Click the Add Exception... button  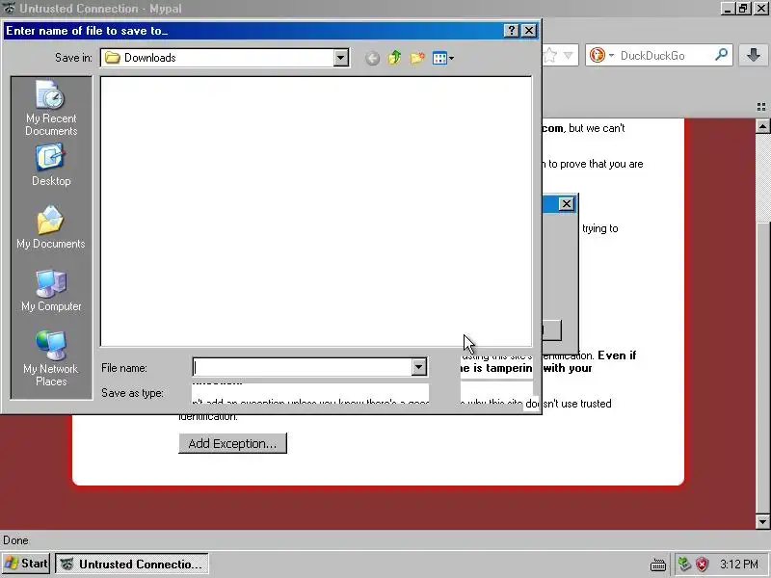[232, 443]
